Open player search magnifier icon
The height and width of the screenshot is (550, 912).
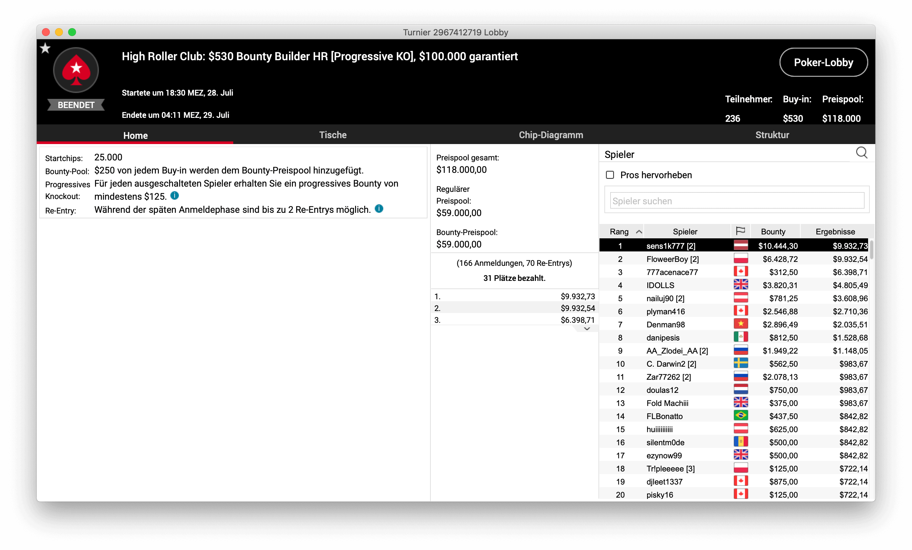[861, 152]
